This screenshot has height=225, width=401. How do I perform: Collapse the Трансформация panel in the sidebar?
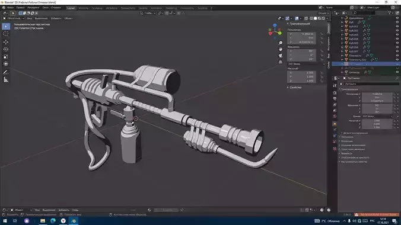click(x=300, y=24)
